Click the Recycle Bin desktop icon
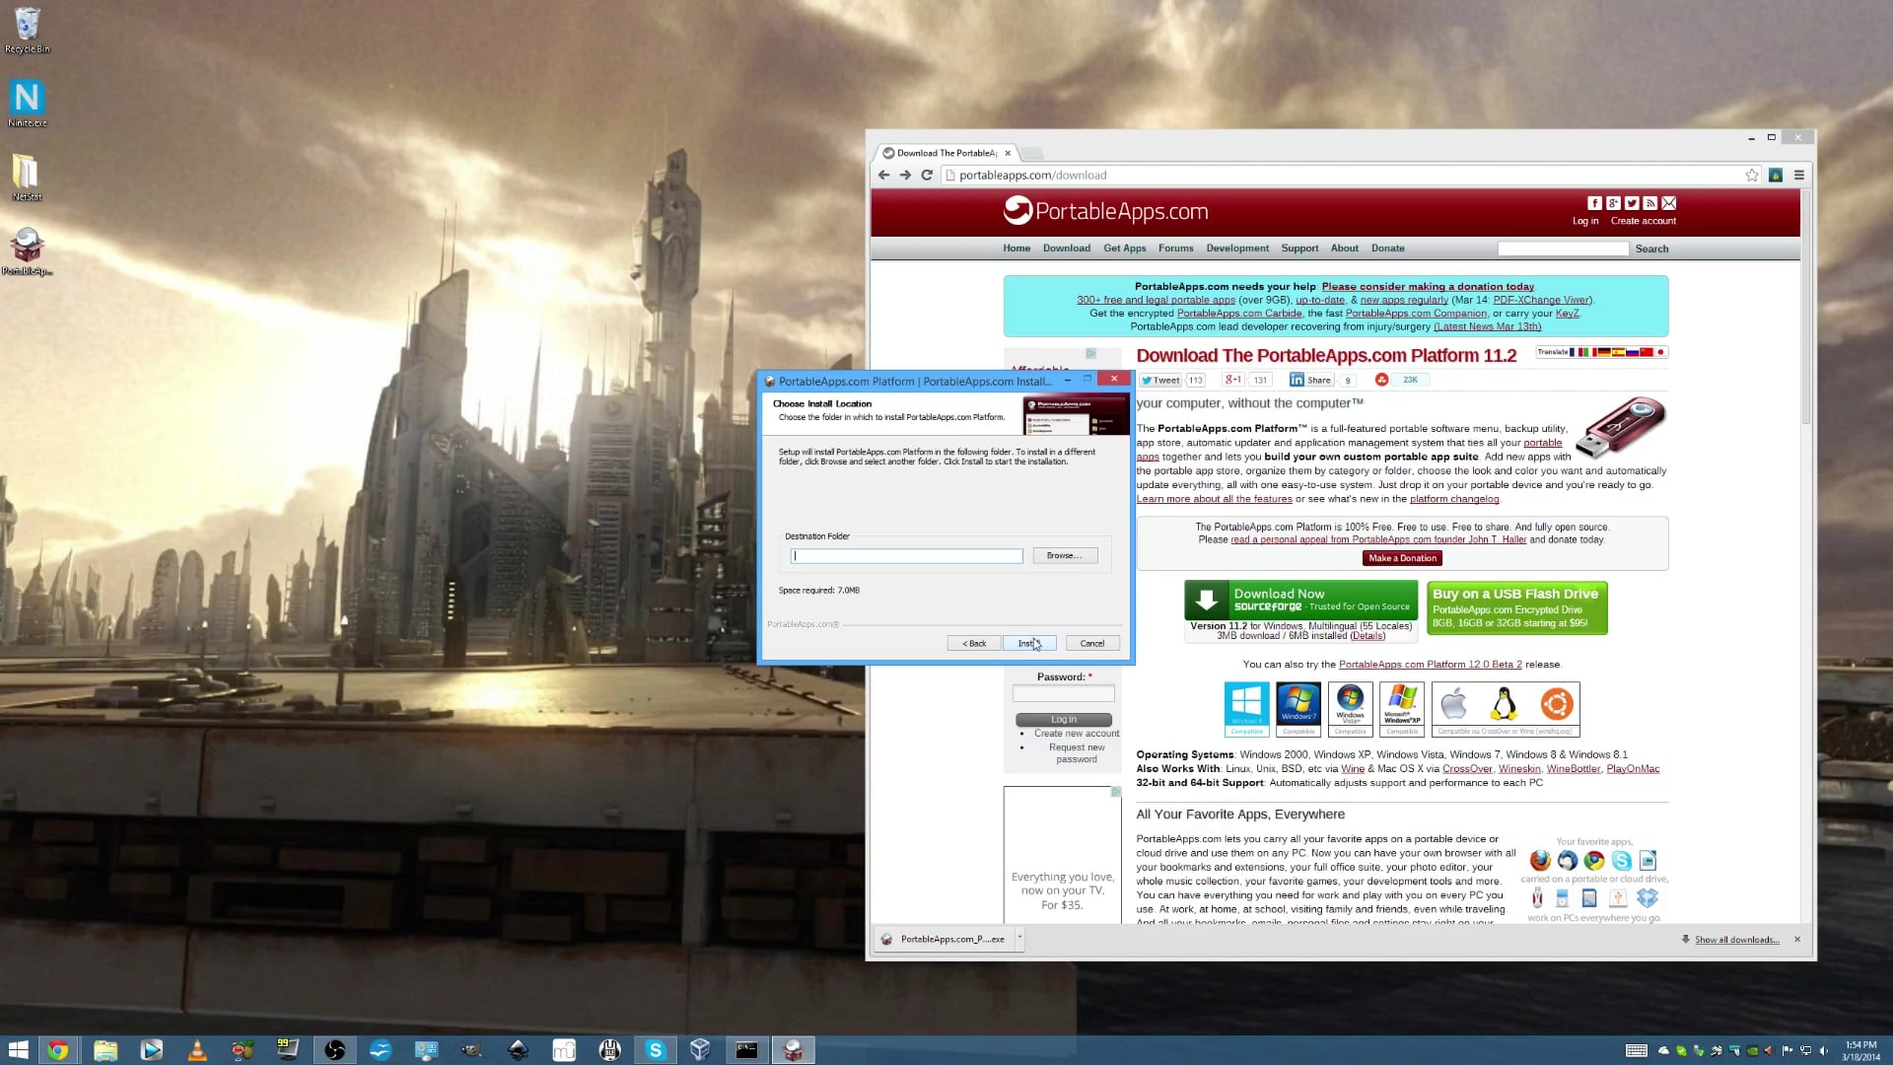Screen dimensions: 1893x1065 point(26,24)
